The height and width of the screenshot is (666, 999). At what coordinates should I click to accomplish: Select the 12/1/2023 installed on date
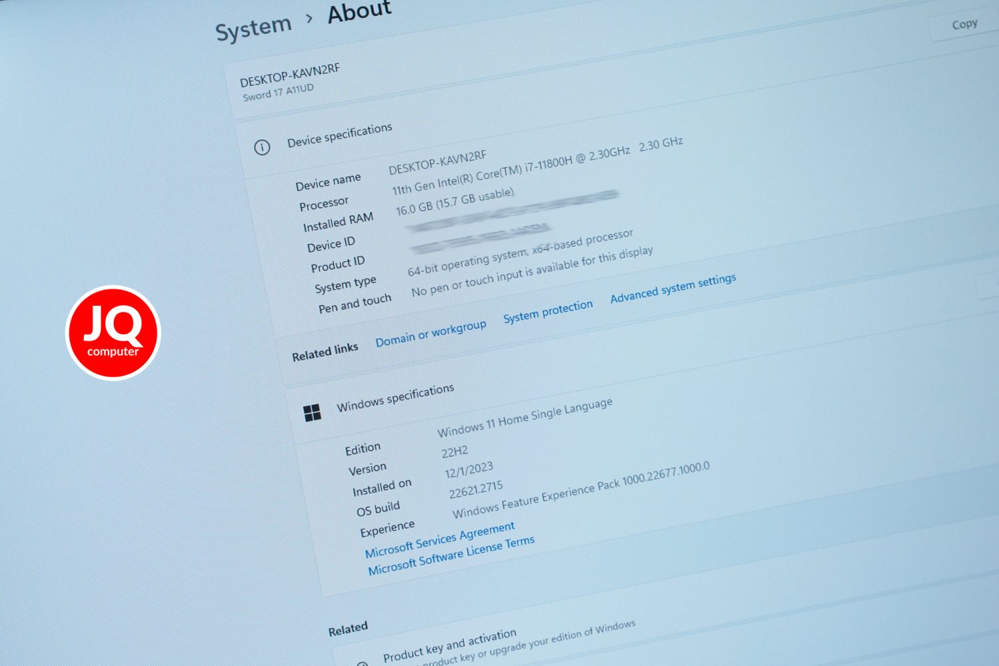[x=469, y=470]
